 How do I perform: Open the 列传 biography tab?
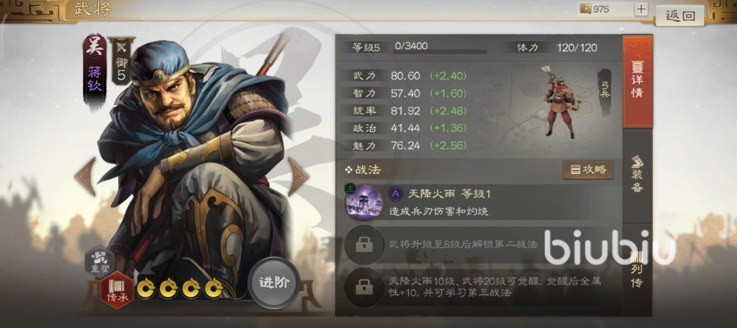pyautogui.click(x=637, y=269)
